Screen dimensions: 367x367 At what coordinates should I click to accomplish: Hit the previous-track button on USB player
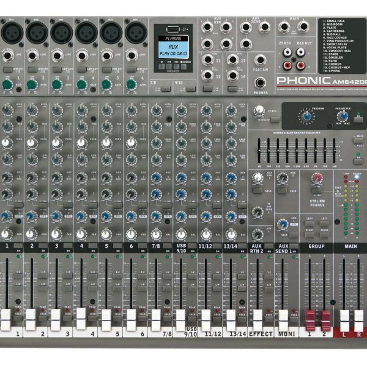click(169, 67)
